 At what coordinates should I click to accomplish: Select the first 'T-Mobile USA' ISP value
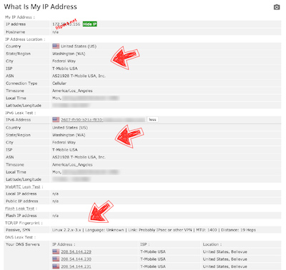tap(65, 69)
